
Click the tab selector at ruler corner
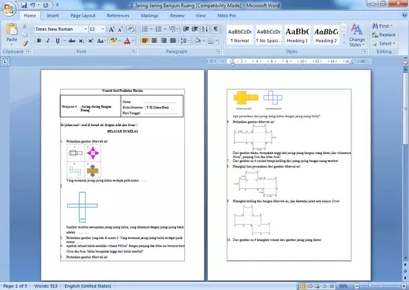(5, 62)
